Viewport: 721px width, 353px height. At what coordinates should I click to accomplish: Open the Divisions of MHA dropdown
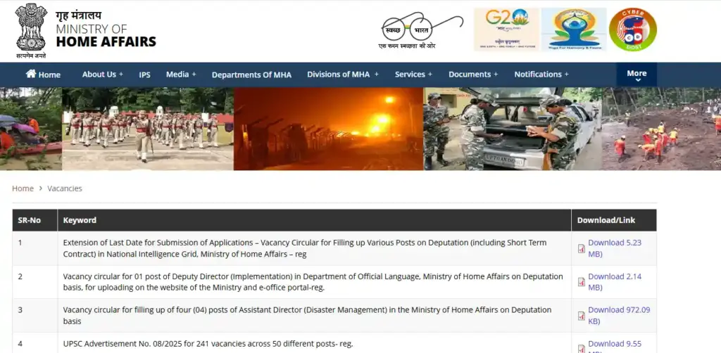pos(342,75)
